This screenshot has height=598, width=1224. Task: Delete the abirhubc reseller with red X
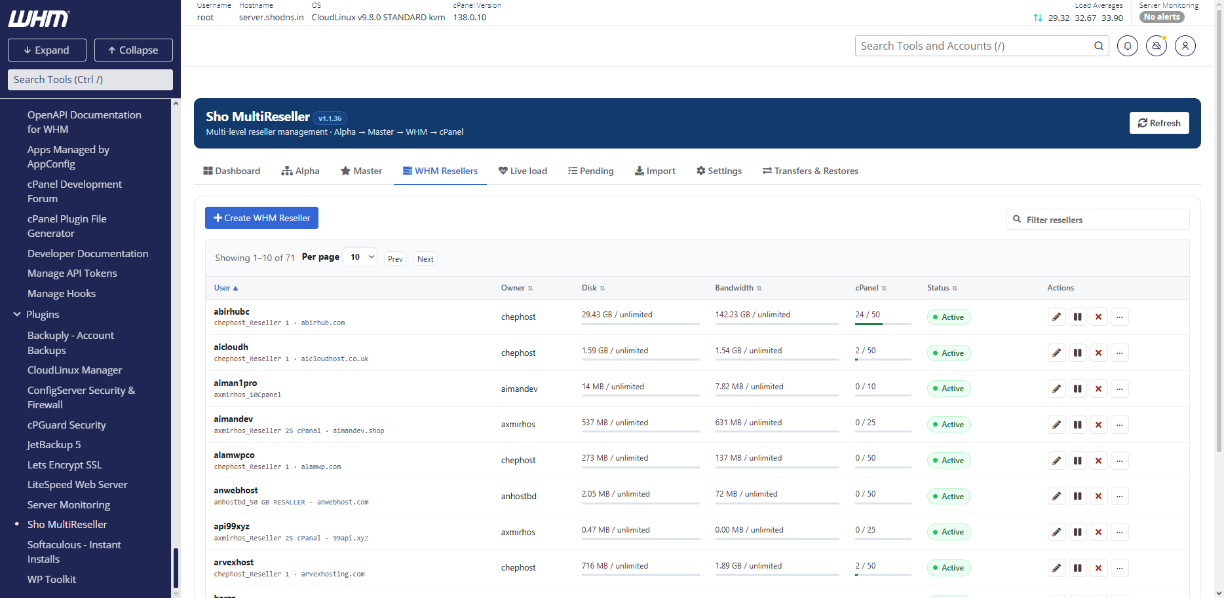[1098, 317]
